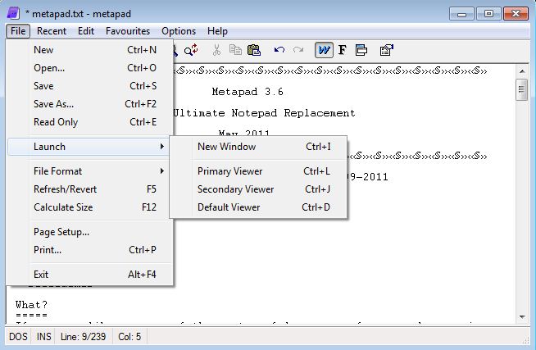Click the Col: 5 status entry

[129, 337]
